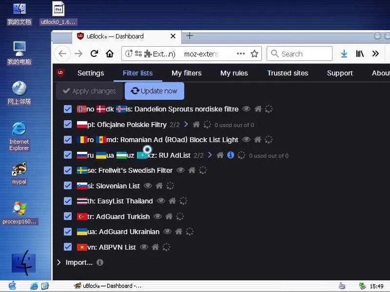Open the My rules tab
The height and width of the screenshot is (292, 390).
coord(234,73)
